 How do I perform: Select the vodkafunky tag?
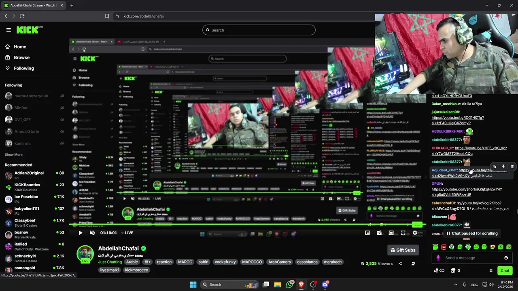[x=225, y=262]
